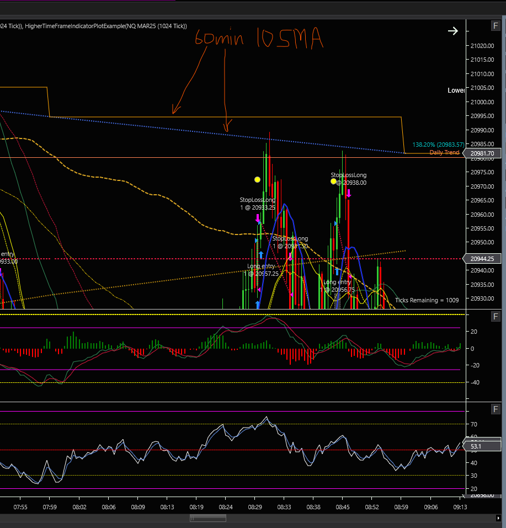Click the 30 level label on the RSI axis
Screen dimensions: 506x528
point(473,476)
